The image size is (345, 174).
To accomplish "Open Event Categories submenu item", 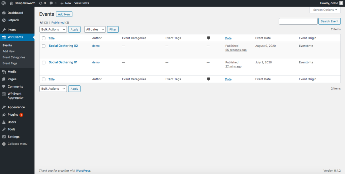I will tap(14, 57).
